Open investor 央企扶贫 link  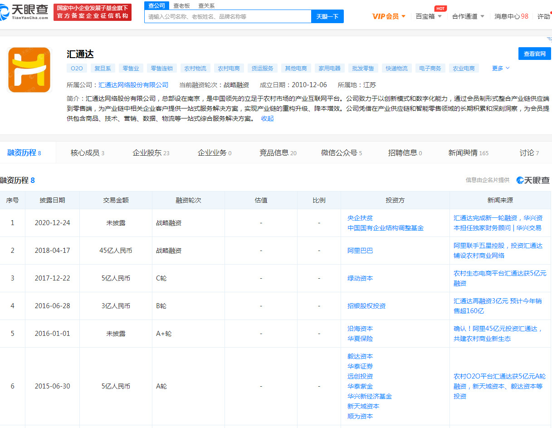click(x=360, y=218)
